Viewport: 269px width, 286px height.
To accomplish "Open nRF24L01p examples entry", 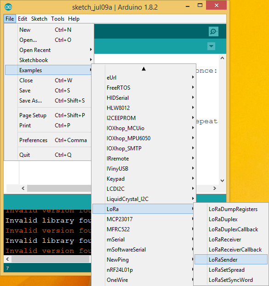I will [144, 270].
